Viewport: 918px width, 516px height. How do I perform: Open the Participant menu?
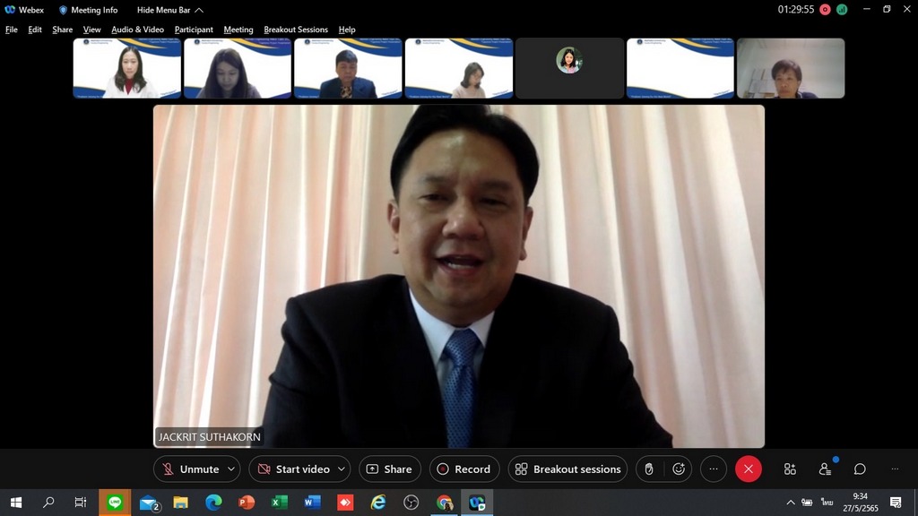(x=194, y=30)
